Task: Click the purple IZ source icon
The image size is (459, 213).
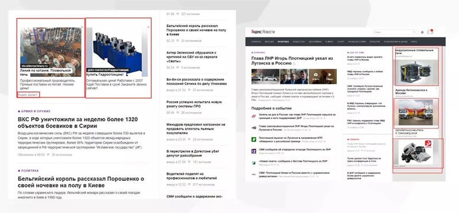Action: (x=254, y=151)
